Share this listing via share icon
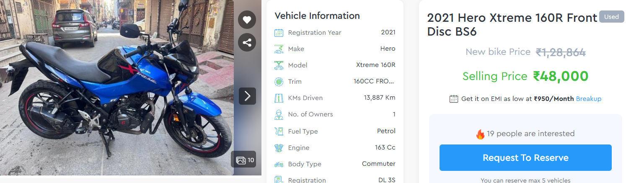 click(247, 42)
